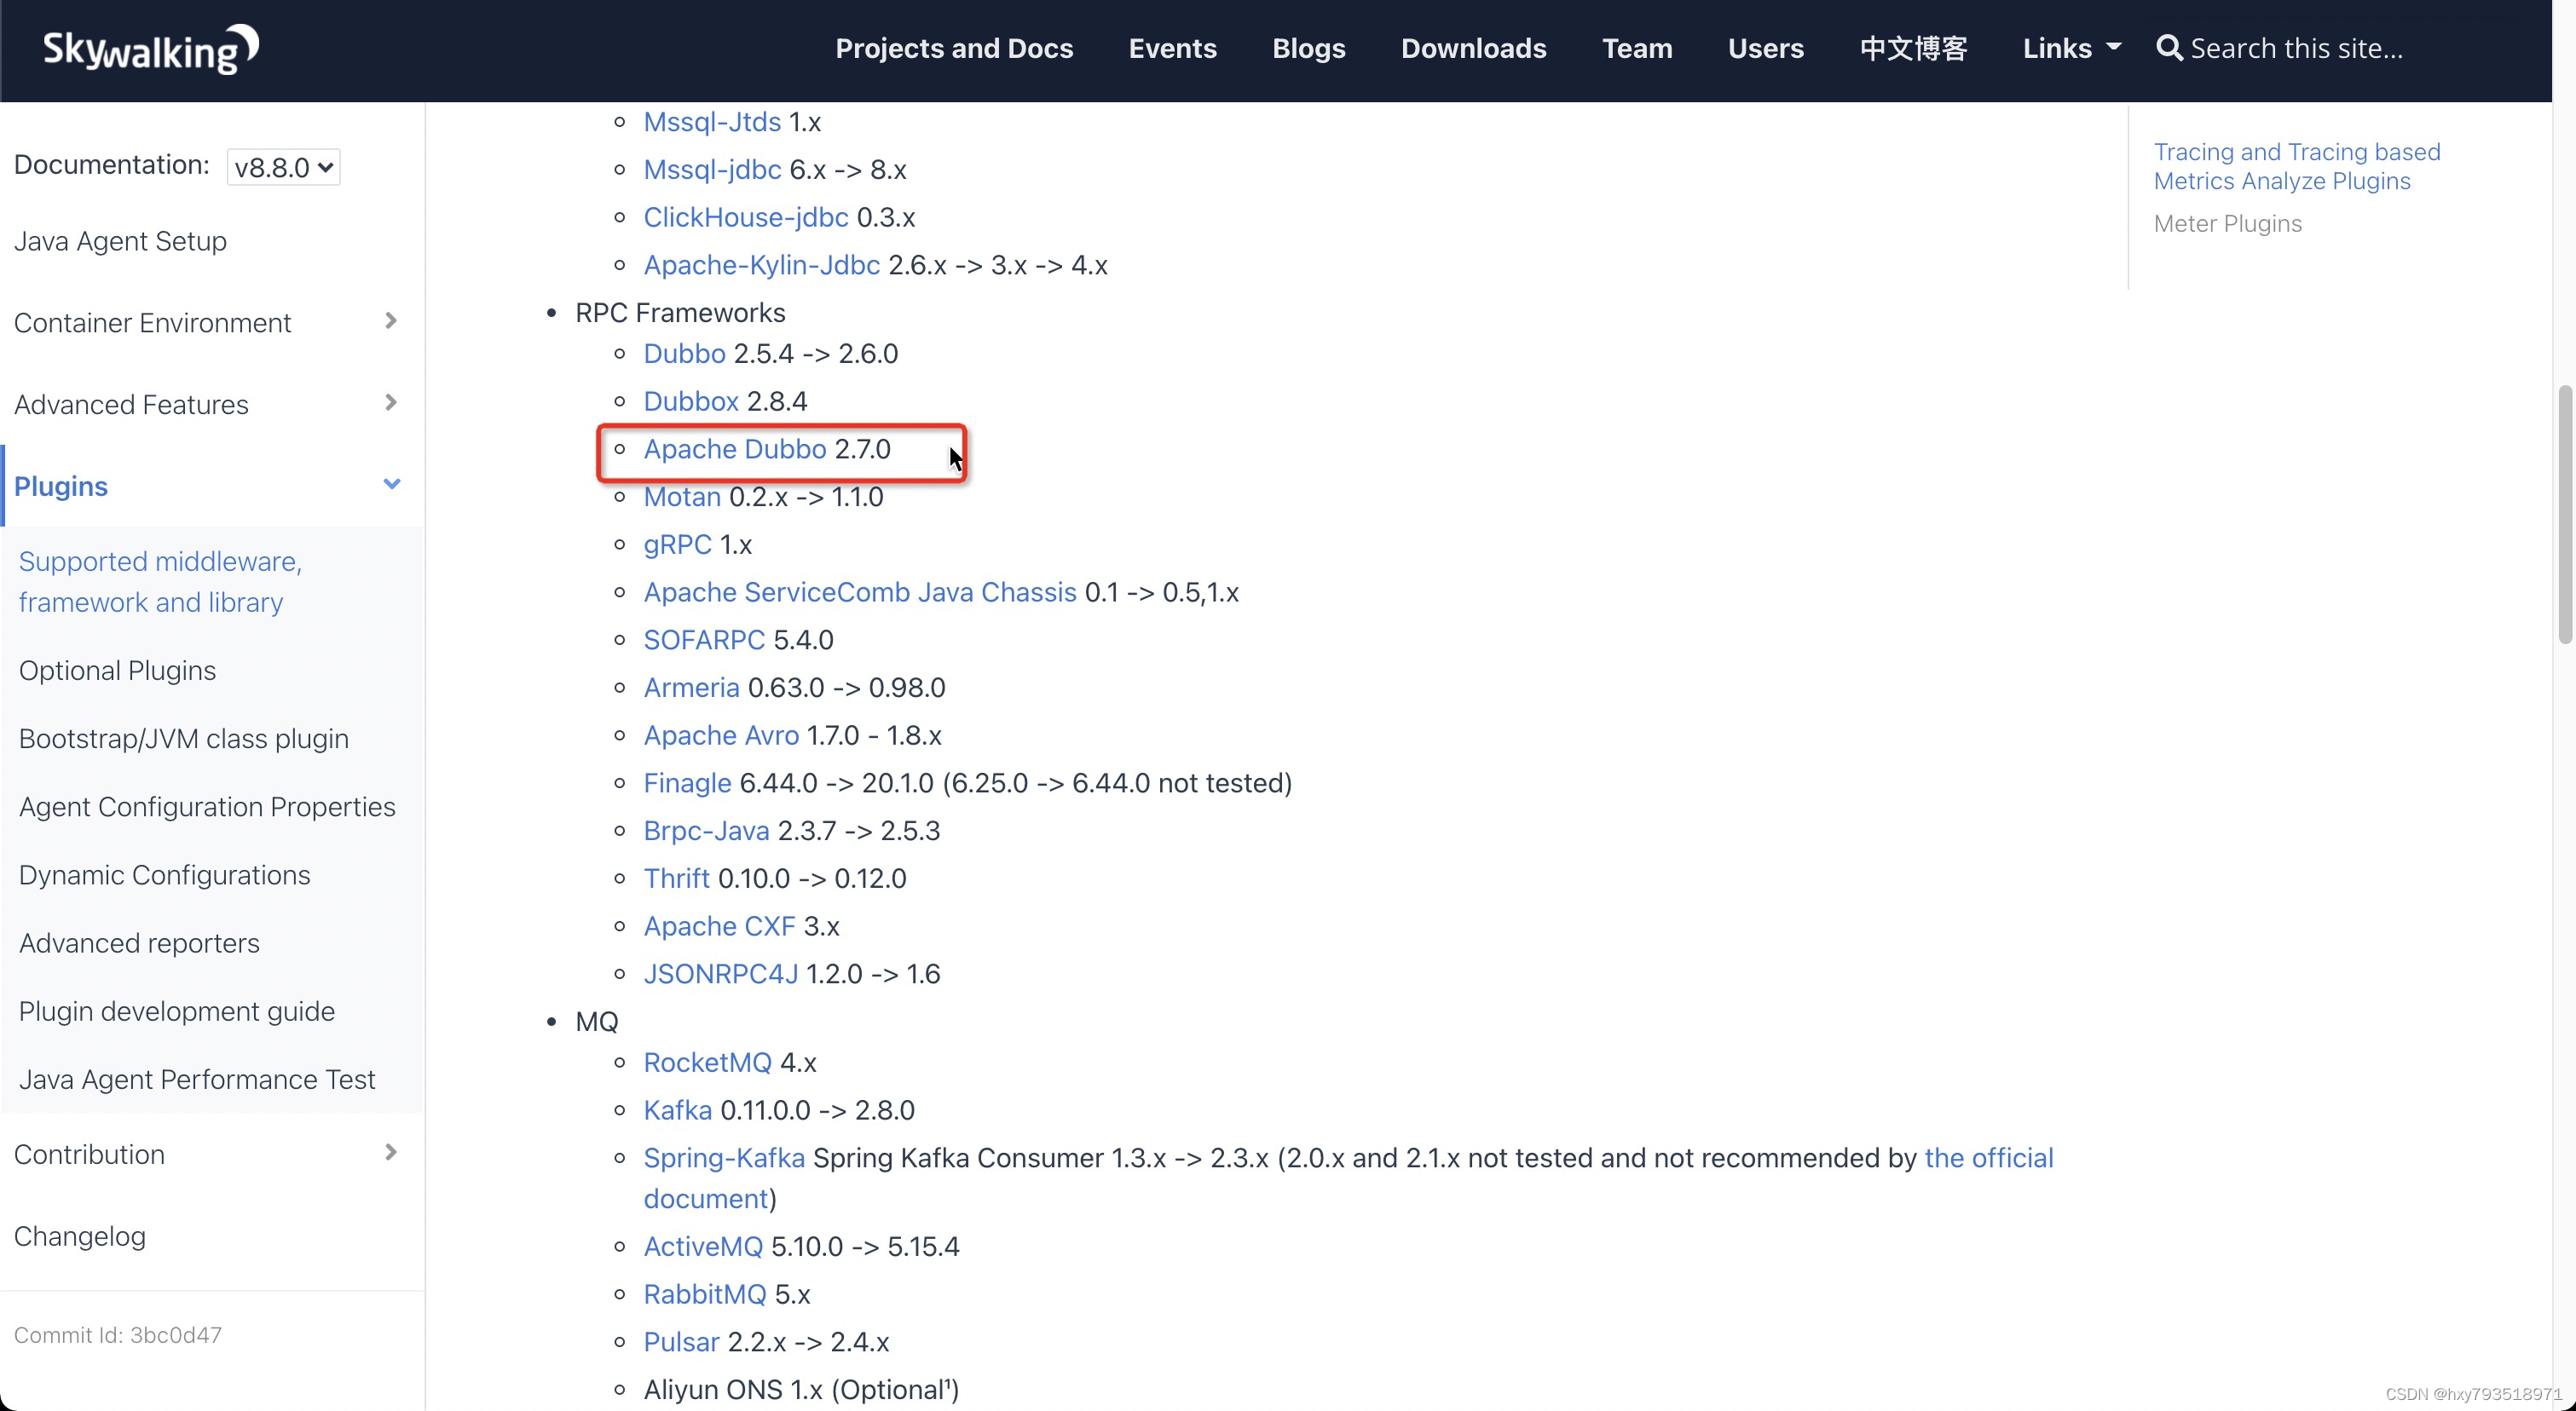Open Supported middleware, framework and library

(160, 582)
